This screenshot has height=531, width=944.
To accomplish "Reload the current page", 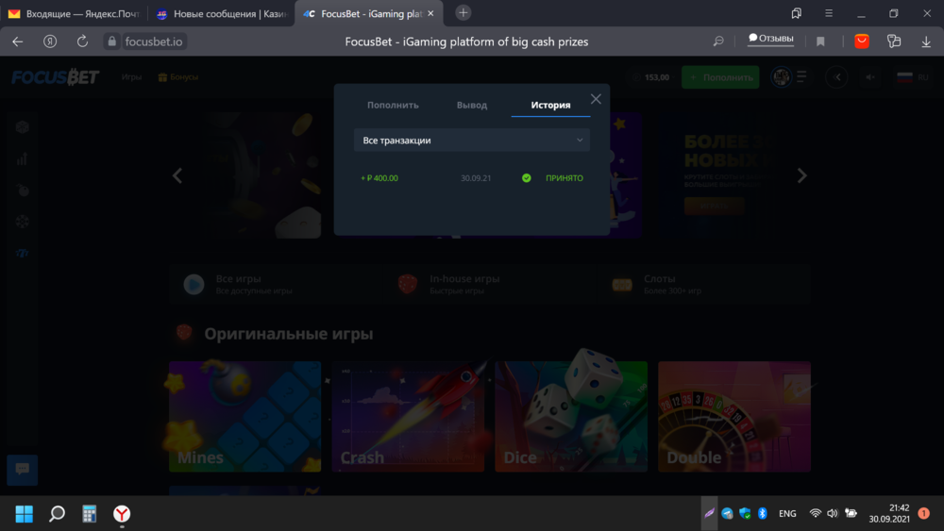I will 82,41.
